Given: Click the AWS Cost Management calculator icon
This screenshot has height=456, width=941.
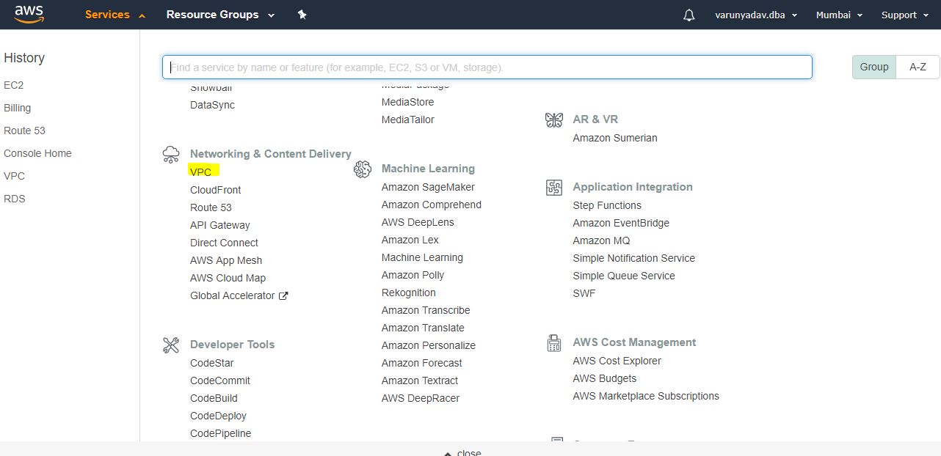Looking at the screenshot, I should coord(554,343).
